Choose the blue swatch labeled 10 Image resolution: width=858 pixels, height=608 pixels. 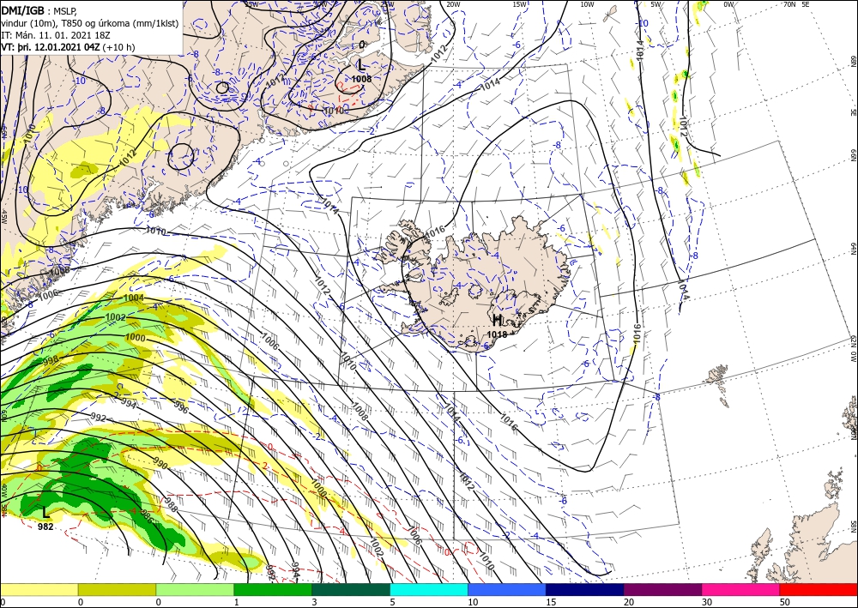(507, 589)
